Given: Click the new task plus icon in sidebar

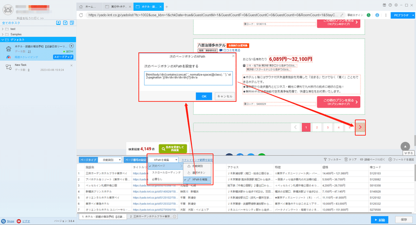Looking at the screenshot, I should [x=66, y=23].
